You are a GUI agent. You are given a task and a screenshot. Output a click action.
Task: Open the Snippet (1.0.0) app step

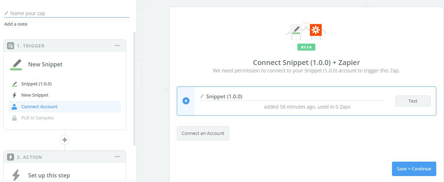(36, 84)
